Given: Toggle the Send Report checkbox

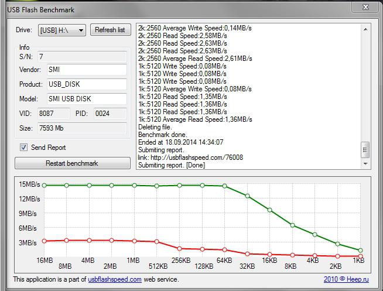Looking at the screenshot, I should (x=23, y=147).
